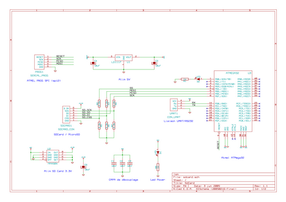
Task: Click the C6 capacitor beside MAX604
Action: point(83,167)
